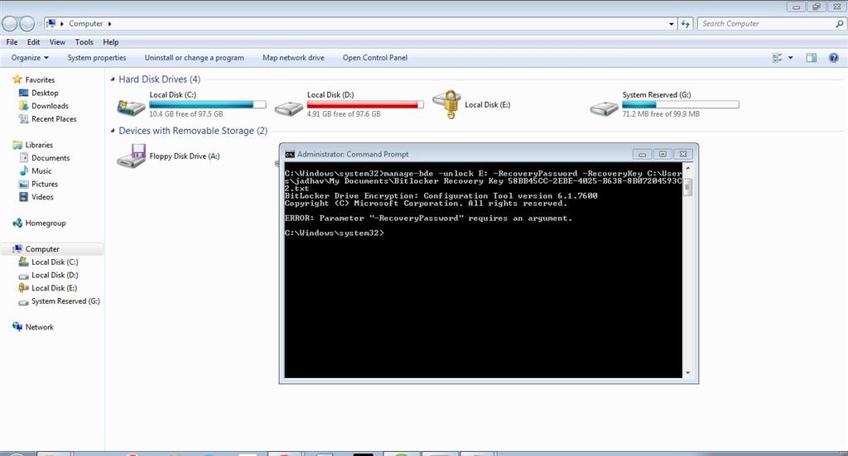Click the "71.2 MB free of 99.9 MB" text
The image size is (848, 456).
tap(661, 114)
